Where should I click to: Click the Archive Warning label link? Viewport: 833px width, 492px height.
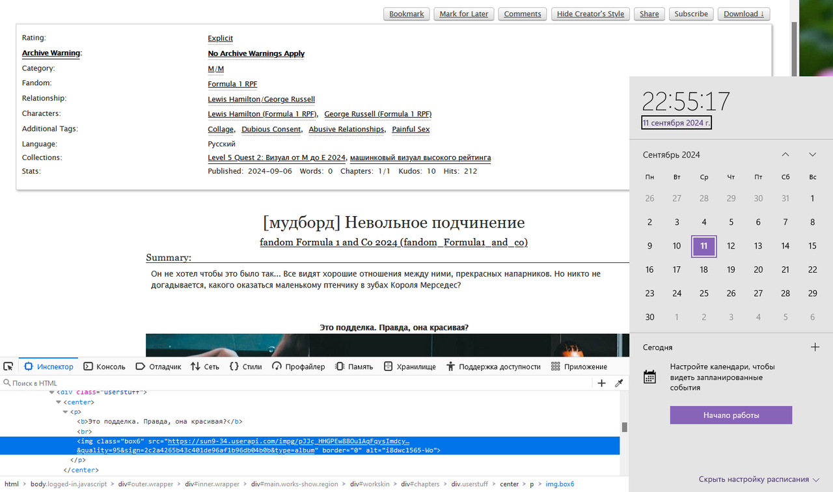coord(51,53)
